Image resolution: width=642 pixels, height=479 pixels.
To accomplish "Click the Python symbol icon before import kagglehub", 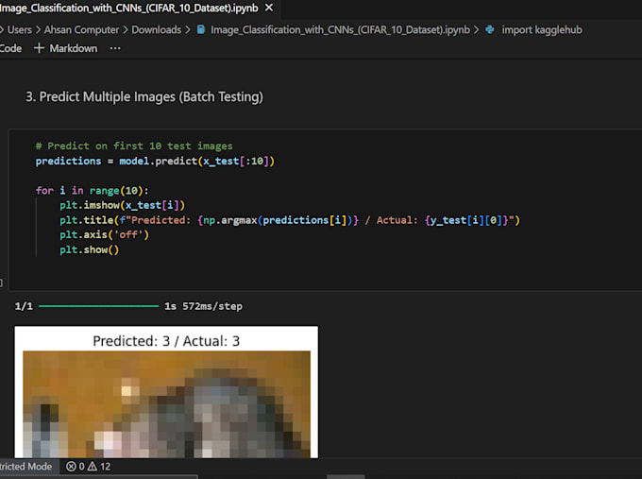I will pyautogui.click(x=490, y=29).
